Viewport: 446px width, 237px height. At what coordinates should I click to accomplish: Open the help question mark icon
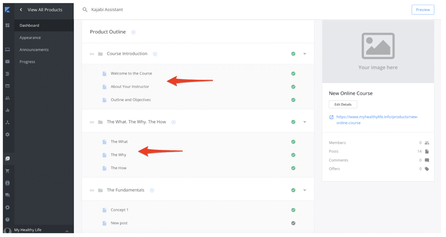[7, 220]
